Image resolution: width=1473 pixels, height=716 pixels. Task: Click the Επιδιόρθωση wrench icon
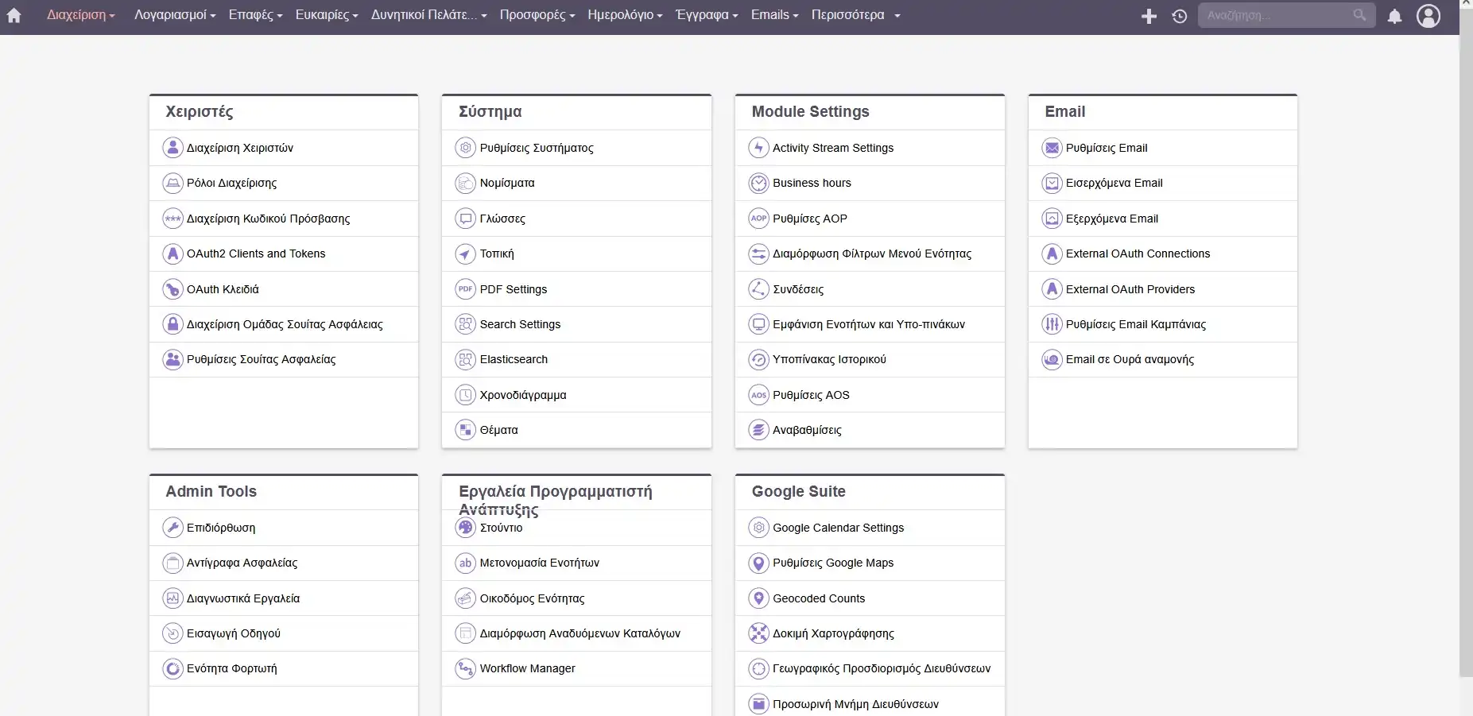click(172, 528)
